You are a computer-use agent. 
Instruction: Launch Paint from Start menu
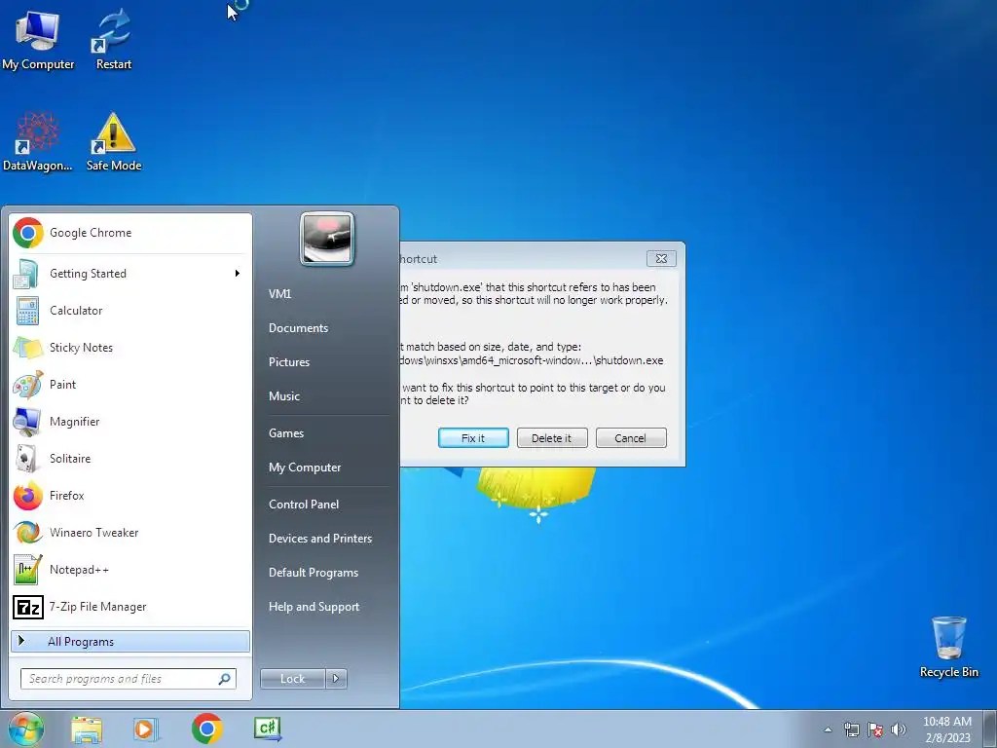click(131, 384)
